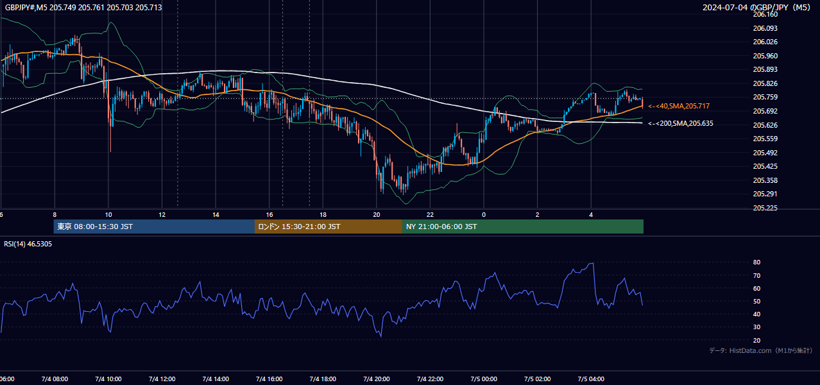820x385 pixels.
Task: Click the price axis value 205.826
Action: pyautogui.click(x=765, y=83)
